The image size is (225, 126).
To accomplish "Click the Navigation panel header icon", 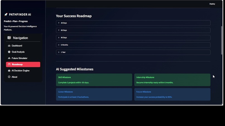I will click(9, 38).
